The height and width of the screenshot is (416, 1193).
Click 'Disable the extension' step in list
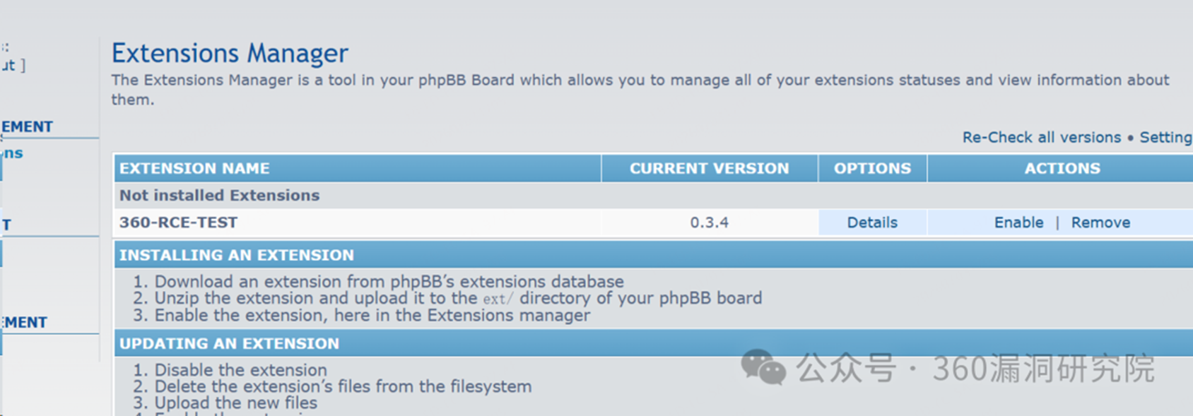pyautogui.click(x=240, y=370)
